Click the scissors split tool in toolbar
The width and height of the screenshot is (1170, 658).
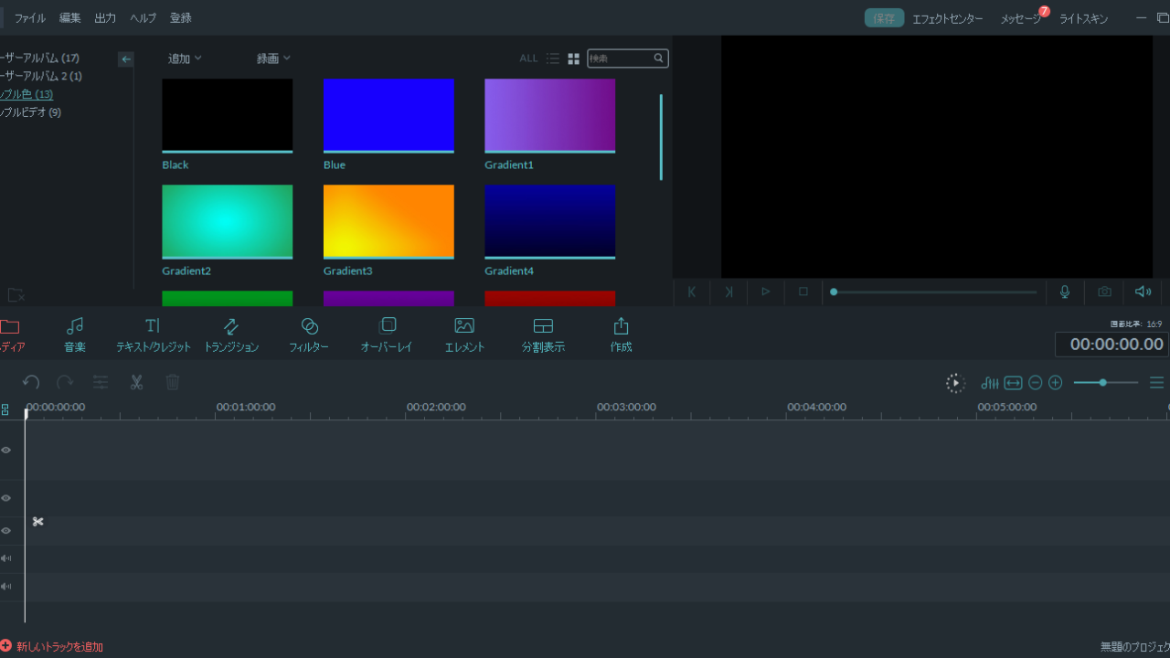pyautogui.click(x=136, y=383)
